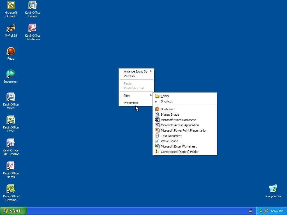Choose Properties from the context menu

(x=136, y=103)
